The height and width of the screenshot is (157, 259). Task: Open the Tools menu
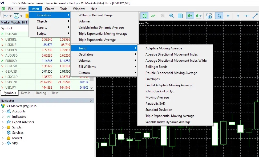pos(64,9)
